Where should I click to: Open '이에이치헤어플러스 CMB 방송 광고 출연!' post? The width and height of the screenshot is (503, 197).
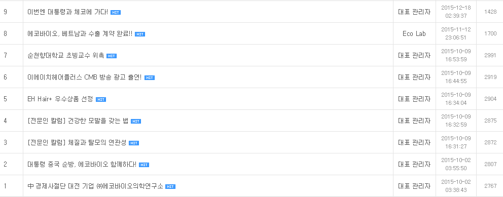pos(85,77)
